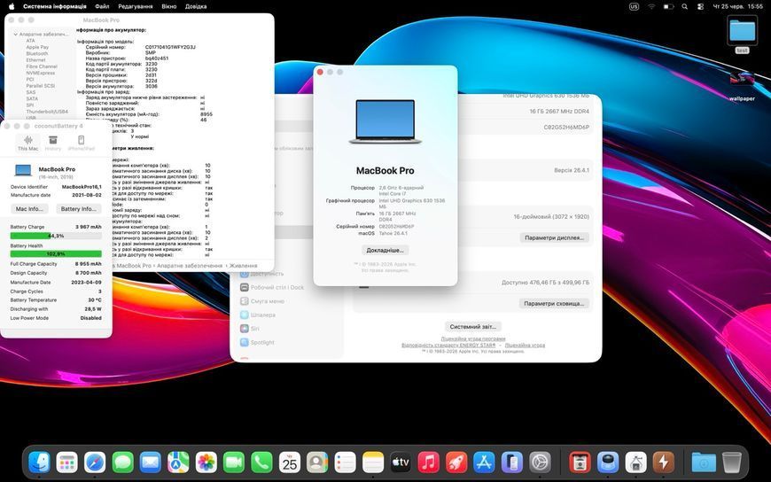771x482 pixels.
Task: Launch Maps from the Dock
Action: pyautogui.click(x=178, y=463)
